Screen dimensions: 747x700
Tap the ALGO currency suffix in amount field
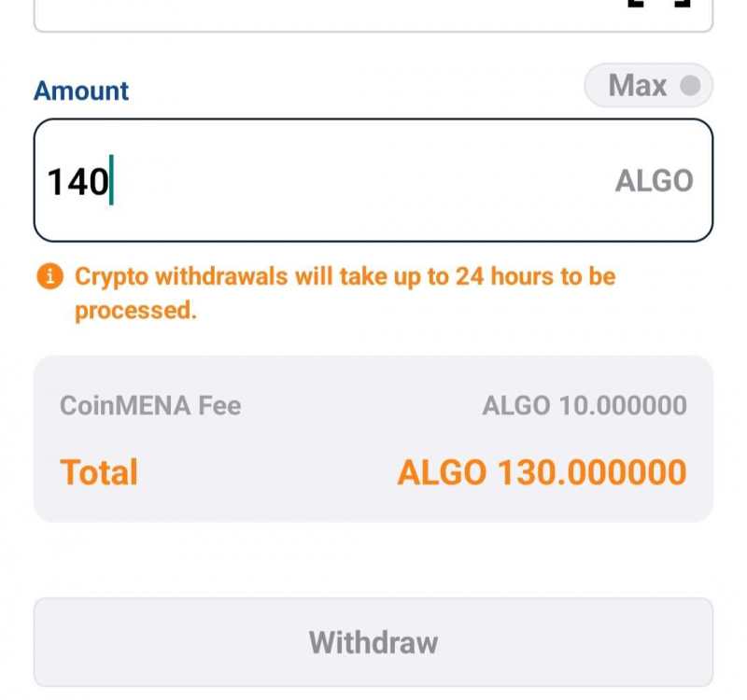click(x=654, y=181)
